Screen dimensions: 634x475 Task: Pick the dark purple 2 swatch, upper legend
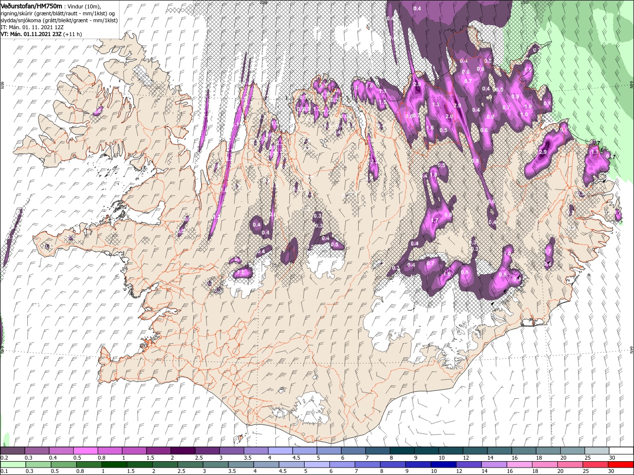coord(182,451)
